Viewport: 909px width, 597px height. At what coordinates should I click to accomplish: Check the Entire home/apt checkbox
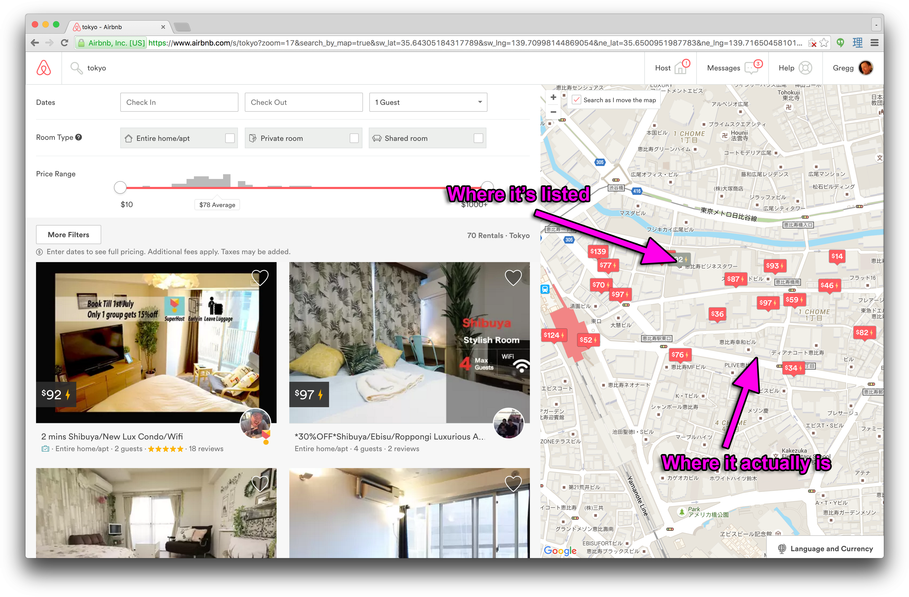[x=229, y=138]
